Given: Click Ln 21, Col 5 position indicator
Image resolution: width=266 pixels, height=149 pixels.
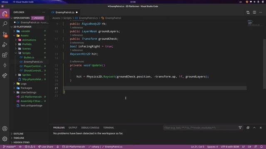Looking at the screenshot, I should coord(198,147).
